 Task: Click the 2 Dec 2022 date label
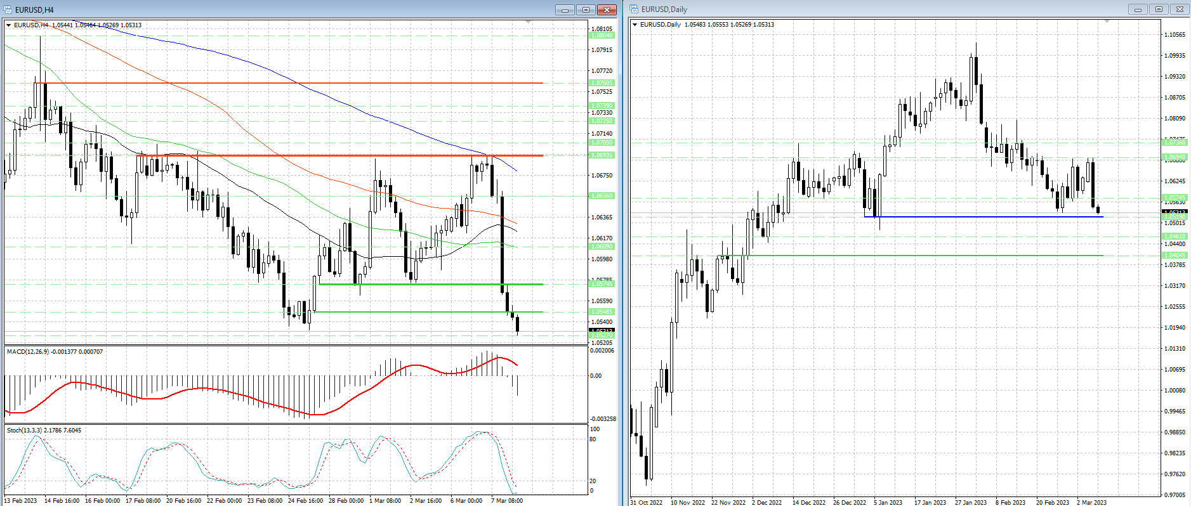(767, 502)
